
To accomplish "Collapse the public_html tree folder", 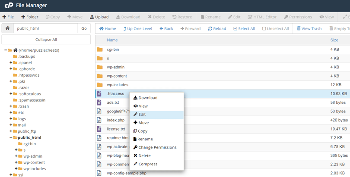I will [11, 137].
